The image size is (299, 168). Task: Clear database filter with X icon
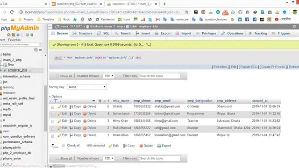click(x=40, y=44)
